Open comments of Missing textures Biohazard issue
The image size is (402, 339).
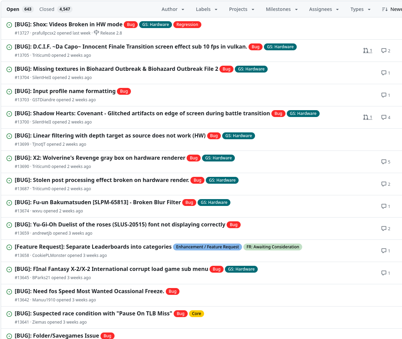[x=386, y=73]
